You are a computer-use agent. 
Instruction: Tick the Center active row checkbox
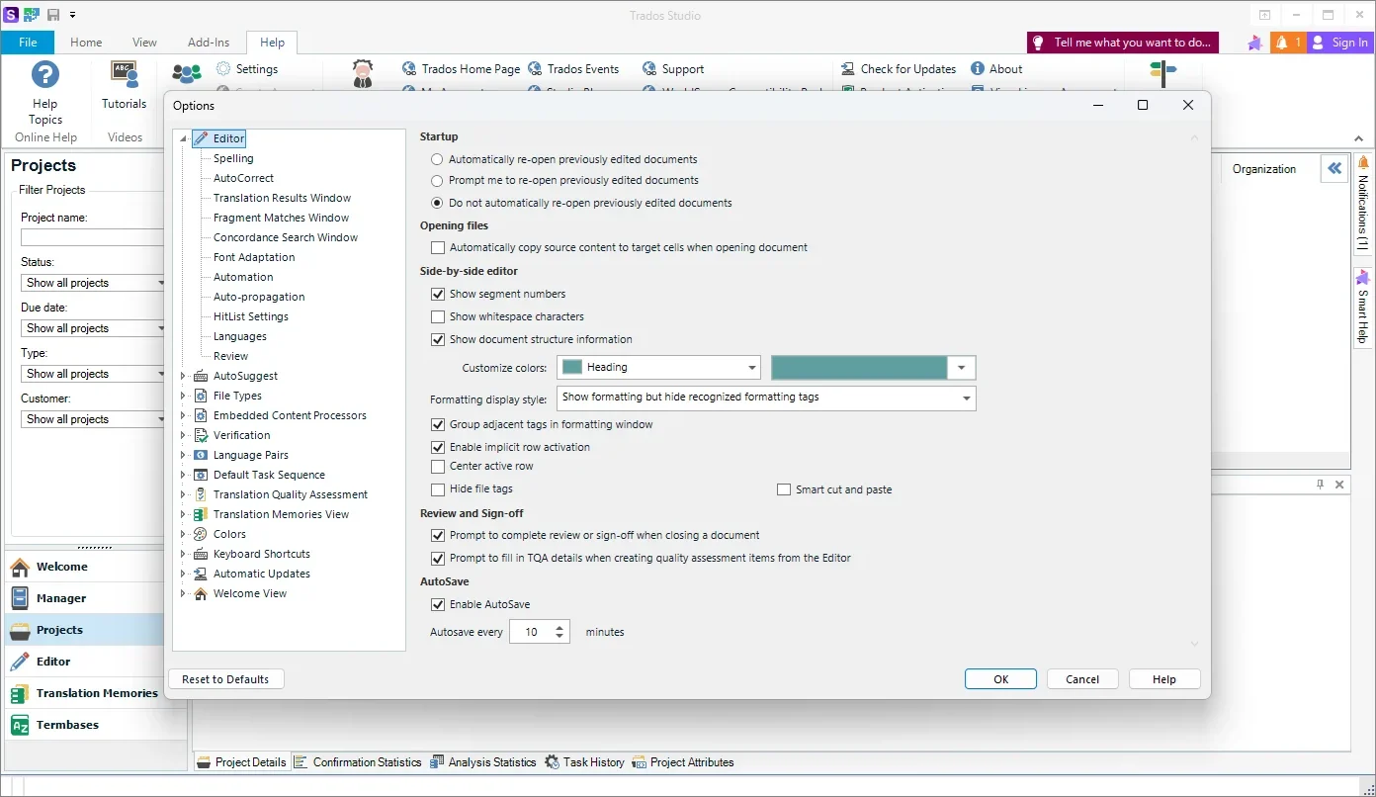click(x=438, y=466)
